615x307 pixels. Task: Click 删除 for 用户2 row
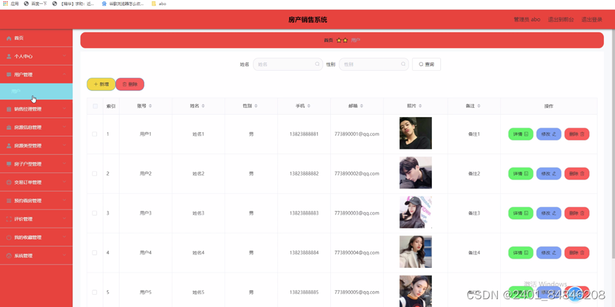[577, 174]
